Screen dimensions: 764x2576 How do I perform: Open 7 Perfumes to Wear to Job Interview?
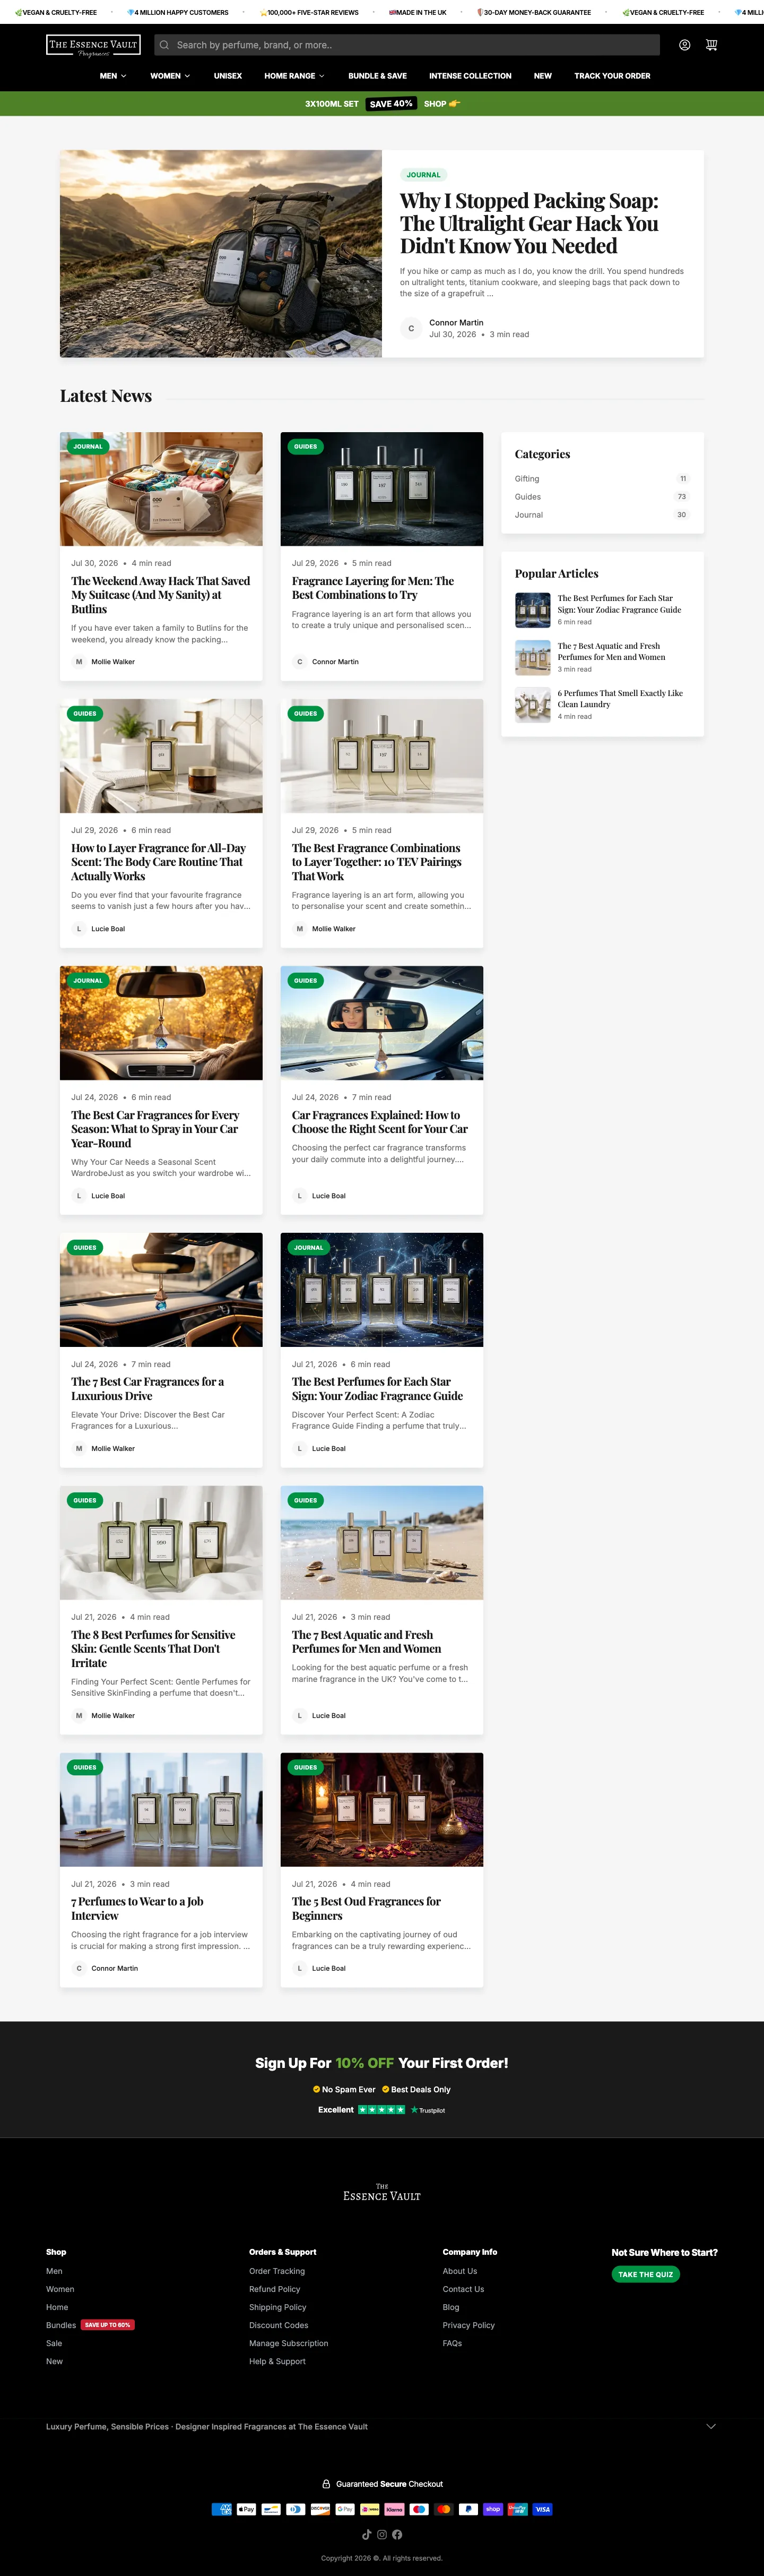pos(137,1908)
